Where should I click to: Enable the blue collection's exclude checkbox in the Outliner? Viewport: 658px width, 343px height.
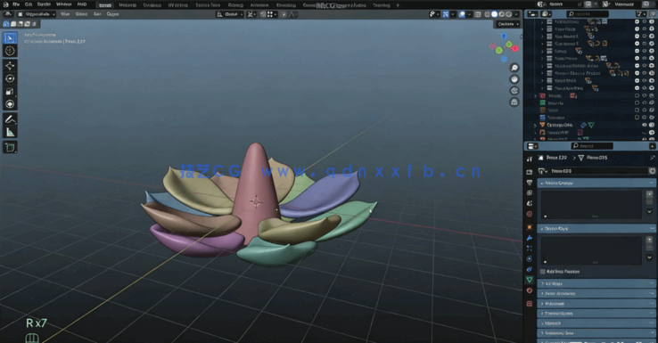point(637,118)
